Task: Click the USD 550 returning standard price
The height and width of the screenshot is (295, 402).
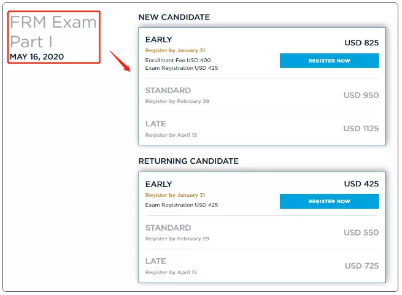Action: click(x=361, y=232)
